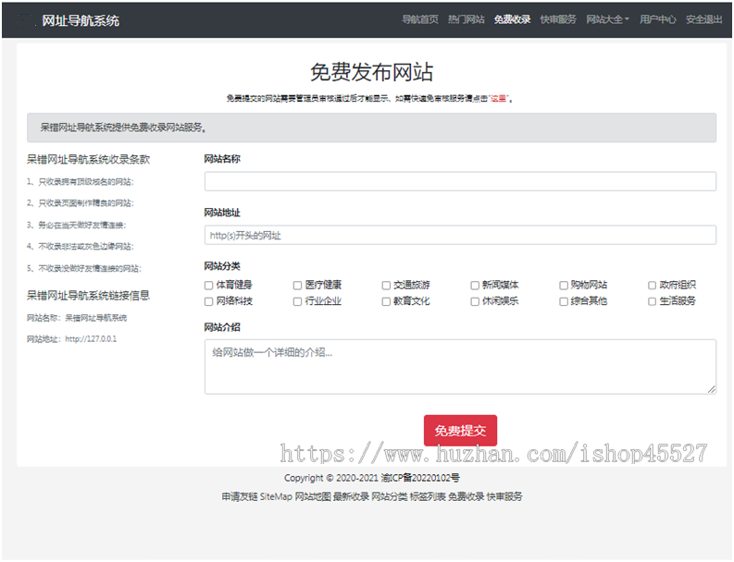
Task: Click rule 2 只收录页面制作精良的网站
Action: pos(80,203)
